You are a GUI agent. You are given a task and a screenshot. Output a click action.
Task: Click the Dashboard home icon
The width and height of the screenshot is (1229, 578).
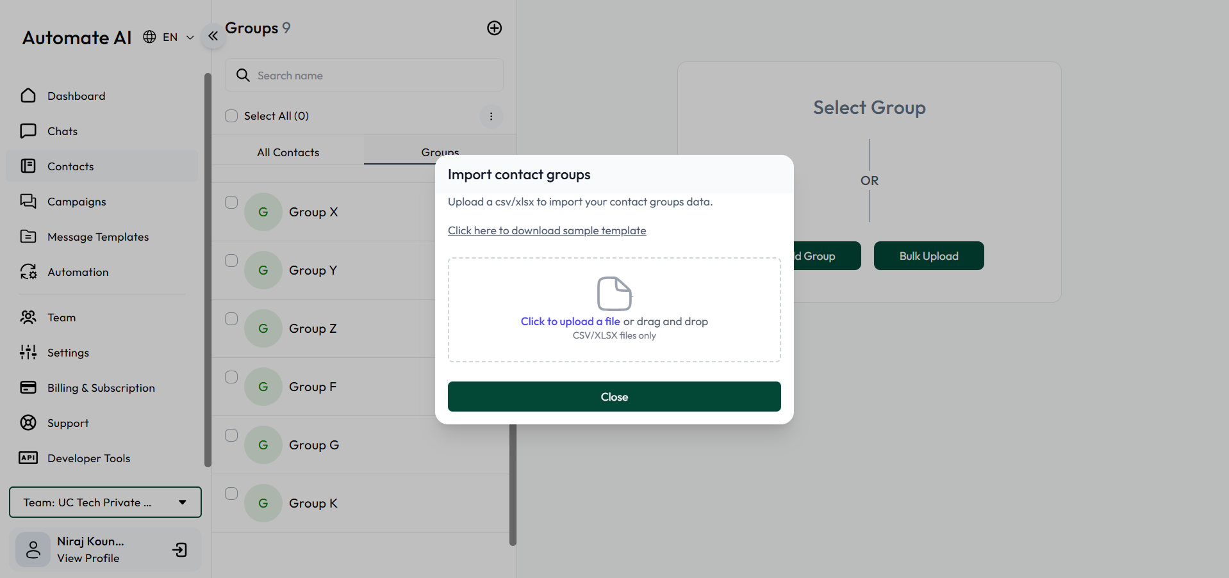coord(28,95)
